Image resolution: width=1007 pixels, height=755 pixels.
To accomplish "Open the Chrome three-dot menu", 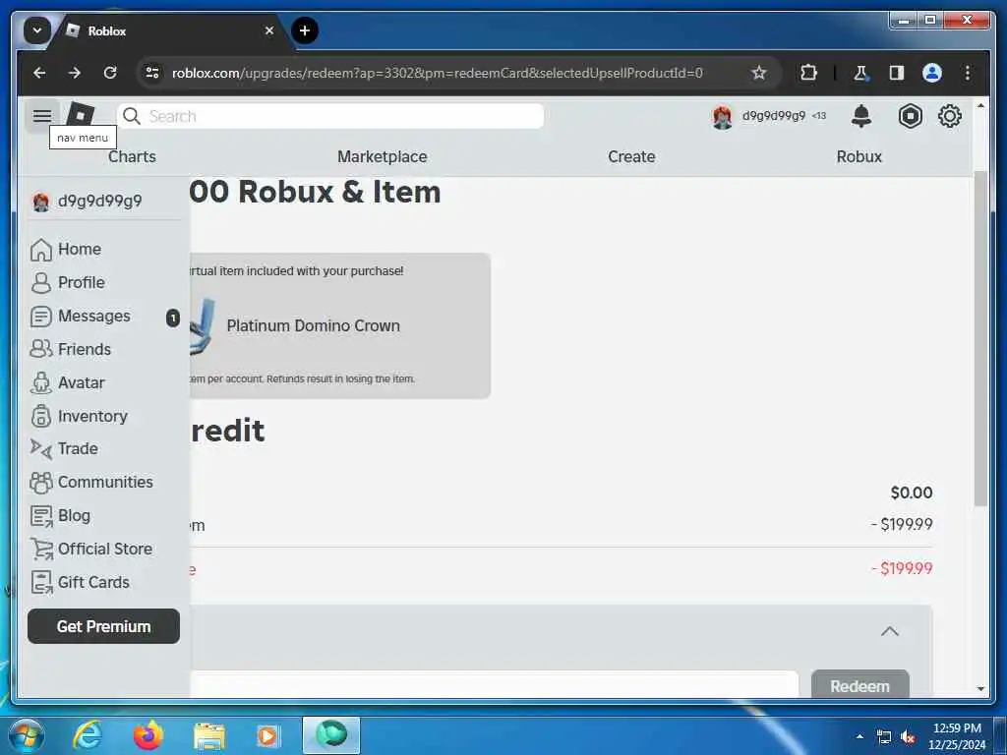I will coord(968,73).
